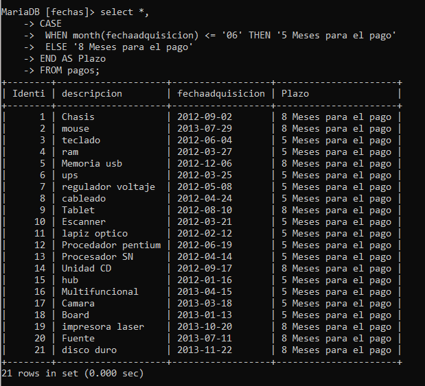The height and width of the screenshot is (386, 425).
Task: Click the 'disco duro' entry
Action: pos(89,350)
